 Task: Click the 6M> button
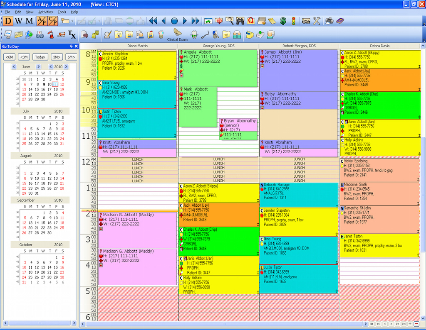pos(71,57)
